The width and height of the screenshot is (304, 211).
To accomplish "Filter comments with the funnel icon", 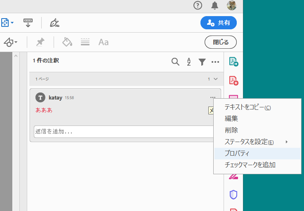I will [x=202, y=62].
